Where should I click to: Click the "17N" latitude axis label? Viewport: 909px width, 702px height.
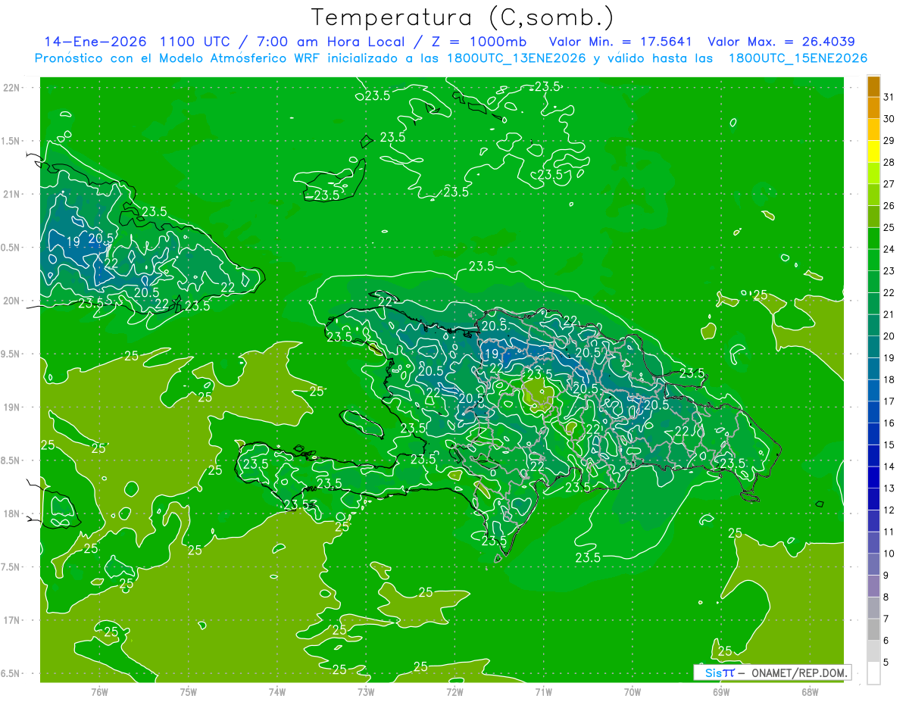pyautogui.click(x=12, y=620)
